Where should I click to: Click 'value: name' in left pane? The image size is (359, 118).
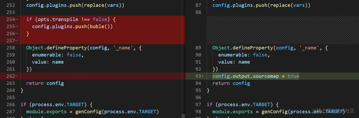click(48, 62)
